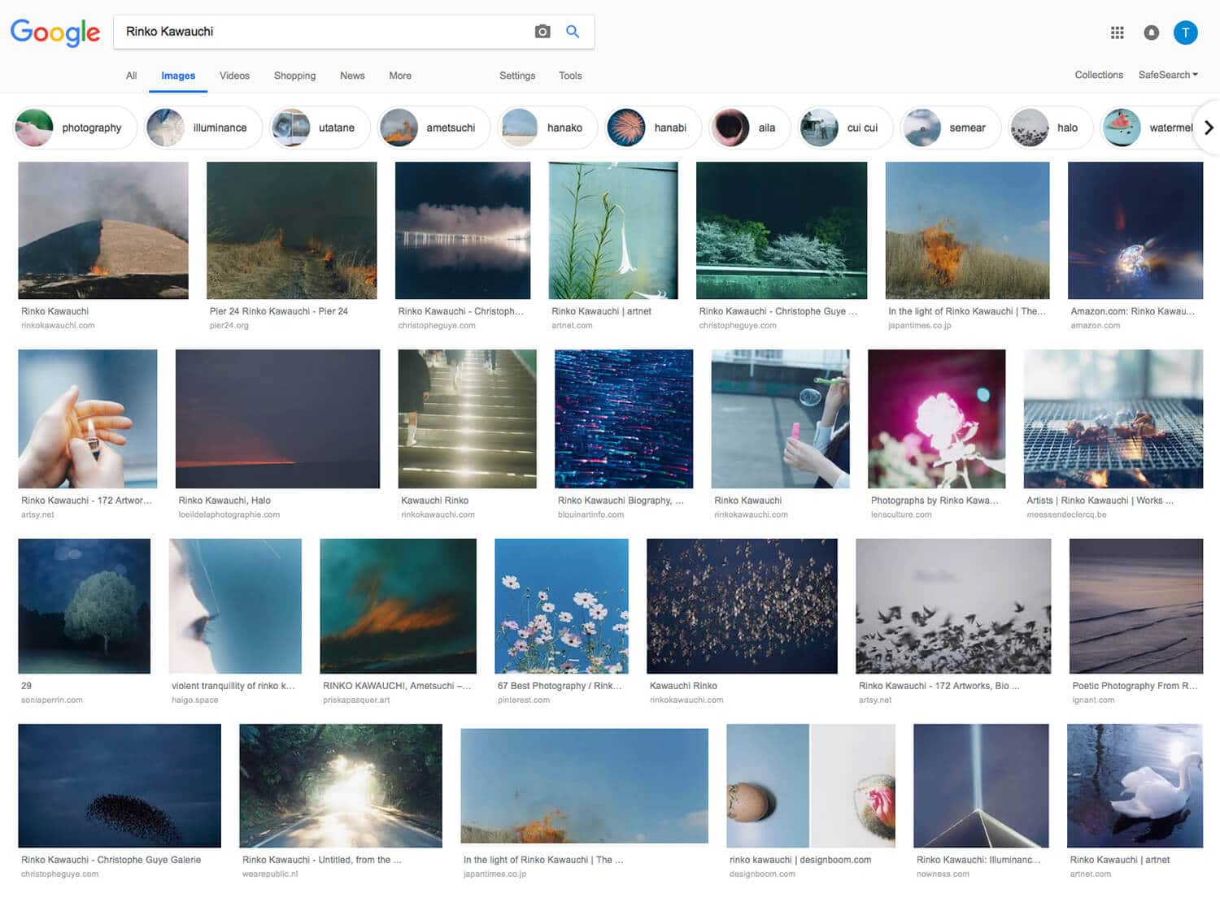Open the soap bubble blowing image
Viewport: 1220px width, 898px height.
coord(780,419)
